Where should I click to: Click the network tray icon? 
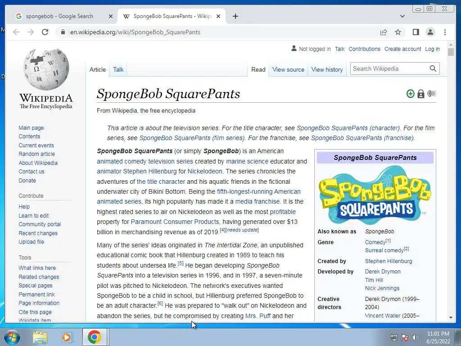[x=393, y=337]
